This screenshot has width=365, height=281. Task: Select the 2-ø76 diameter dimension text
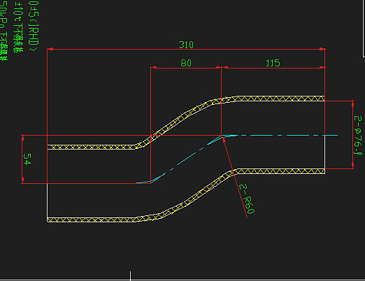click(358, 135)
